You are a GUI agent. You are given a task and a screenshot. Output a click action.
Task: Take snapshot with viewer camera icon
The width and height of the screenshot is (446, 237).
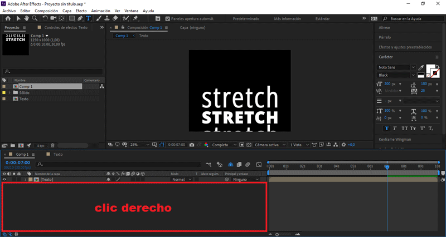coord(192,145)
